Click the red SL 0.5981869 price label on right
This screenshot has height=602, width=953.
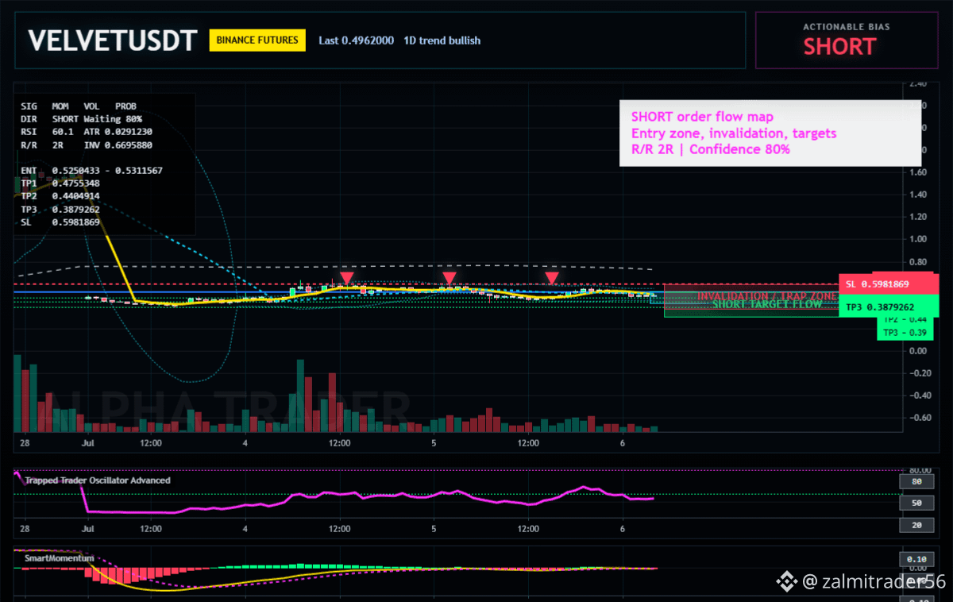coord(889,284)
